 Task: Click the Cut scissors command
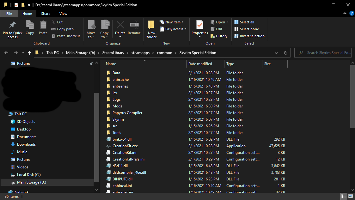[x=57, y=22]
